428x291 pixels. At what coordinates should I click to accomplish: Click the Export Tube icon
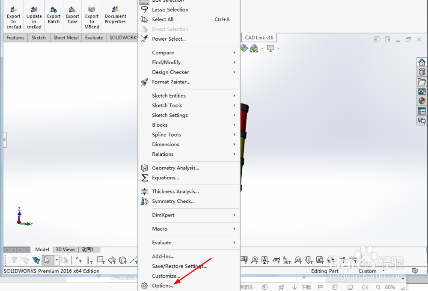point(72,15)
